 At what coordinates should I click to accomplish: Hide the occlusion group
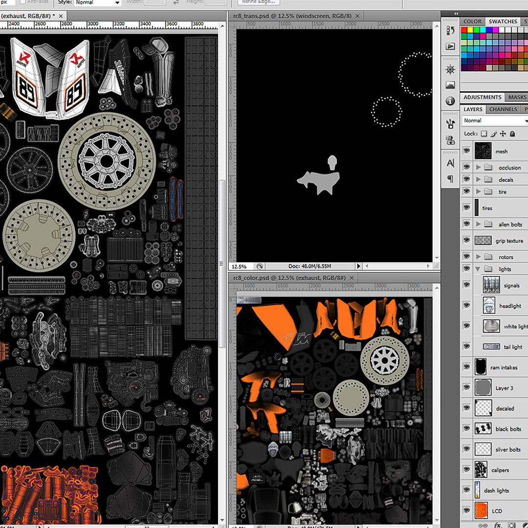[466, 167]
